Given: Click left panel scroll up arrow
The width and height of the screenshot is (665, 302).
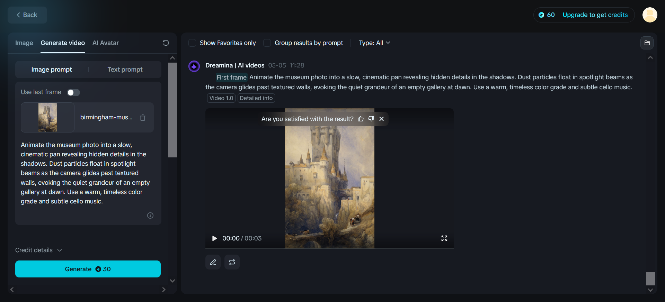Looking at the screenshot, I should 172,58.
